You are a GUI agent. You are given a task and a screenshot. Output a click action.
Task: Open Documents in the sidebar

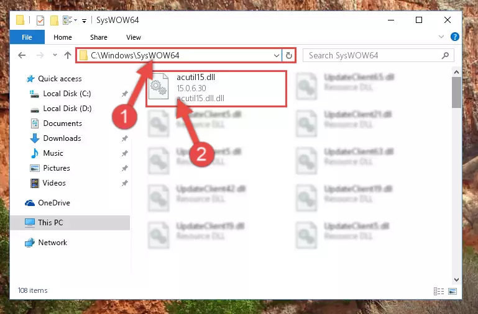[x=63, y=123]
